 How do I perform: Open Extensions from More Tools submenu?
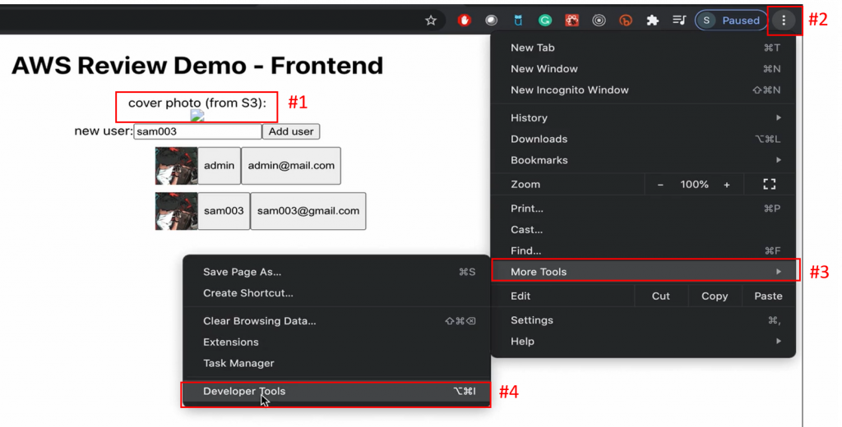[336, 342]
